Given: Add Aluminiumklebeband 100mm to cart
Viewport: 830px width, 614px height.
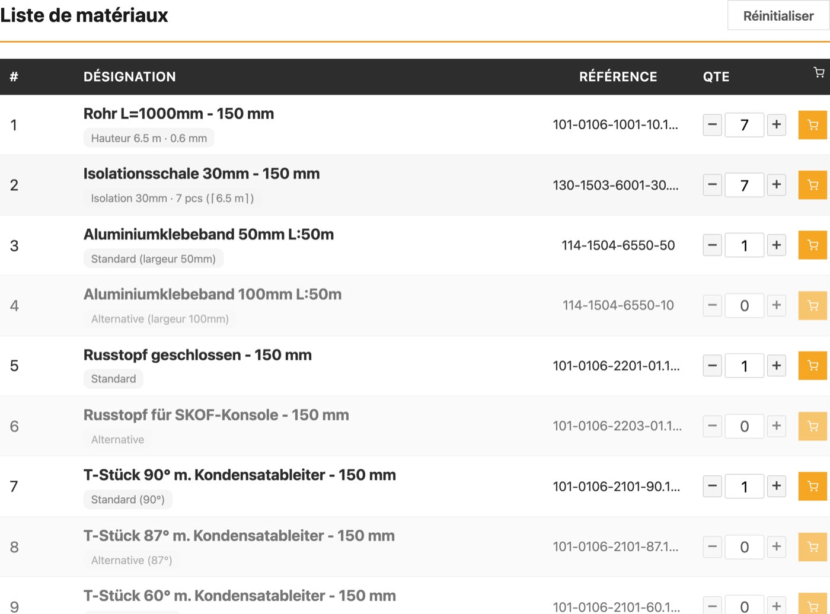Looking at the screenshot, I should click(x=813, y=306).
